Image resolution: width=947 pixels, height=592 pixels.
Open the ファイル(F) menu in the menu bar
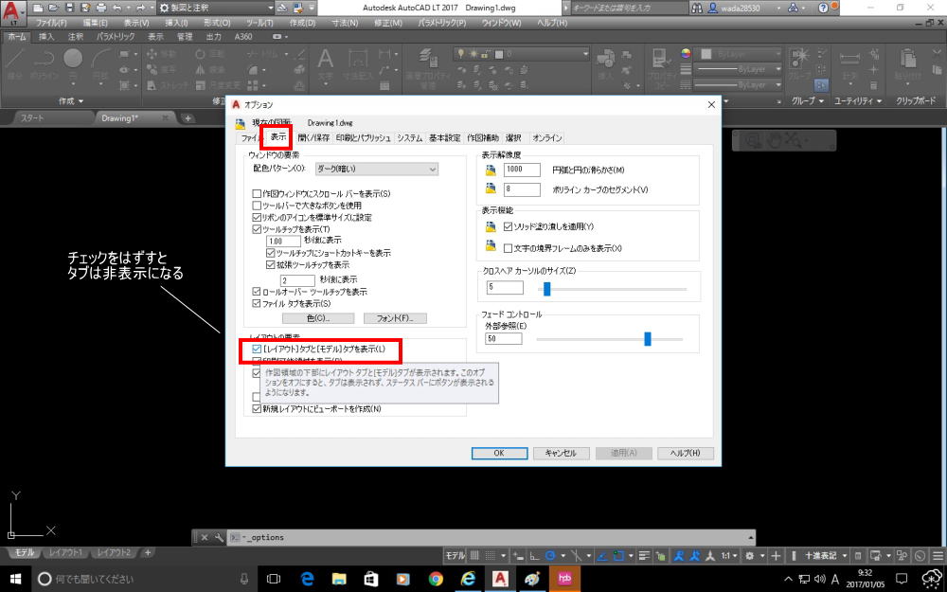[51, 23]
